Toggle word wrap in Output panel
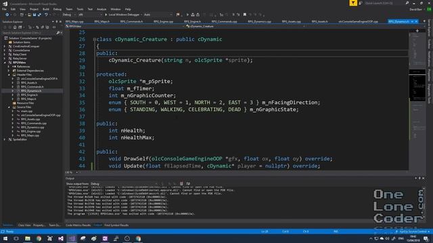This screenshot has width=433, height=243. coord(188,184)
